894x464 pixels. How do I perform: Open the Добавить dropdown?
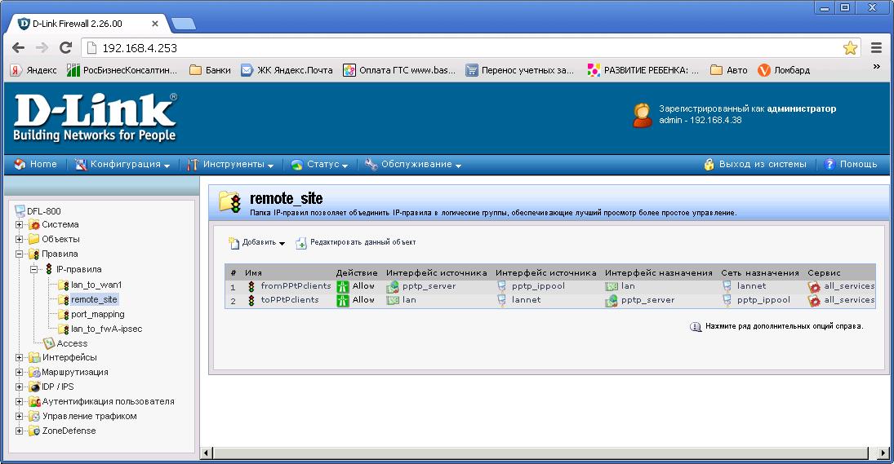click(256, 242)
